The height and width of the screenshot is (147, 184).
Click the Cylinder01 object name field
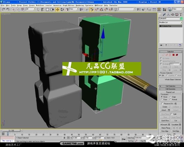[x=169, y=19]
